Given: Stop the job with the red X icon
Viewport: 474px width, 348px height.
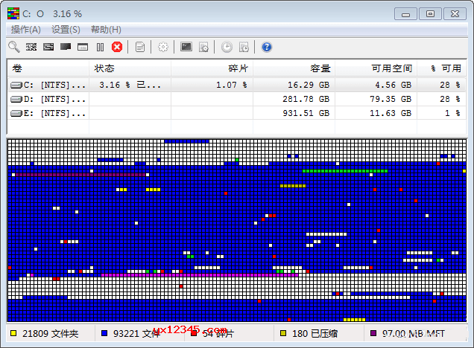Looking at the screenshot, I should [117, 47].
